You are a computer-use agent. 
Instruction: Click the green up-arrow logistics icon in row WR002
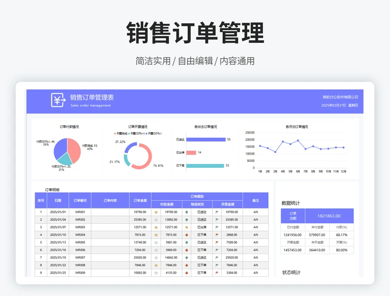[x=187, y=219]
